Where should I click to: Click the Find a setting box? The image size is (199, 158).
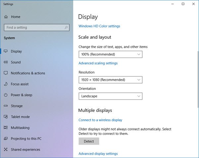click(37, 27)
